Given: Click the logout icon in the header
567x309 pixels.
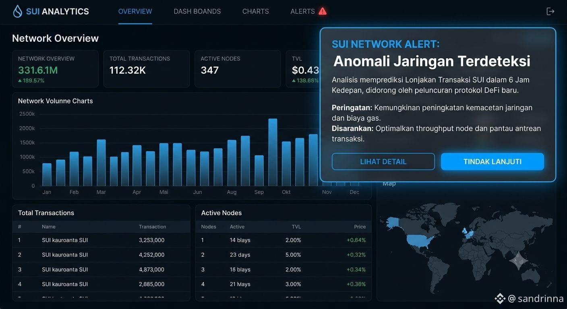Looking at the screenshot, I should click(x=550, y=11).
